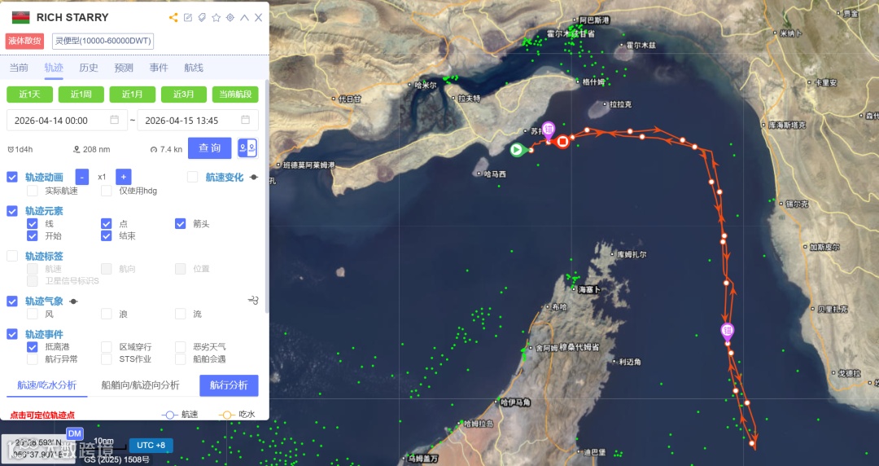The image size is (879, 466).
Task: Click the blue 查询 button
Action: 210,148
